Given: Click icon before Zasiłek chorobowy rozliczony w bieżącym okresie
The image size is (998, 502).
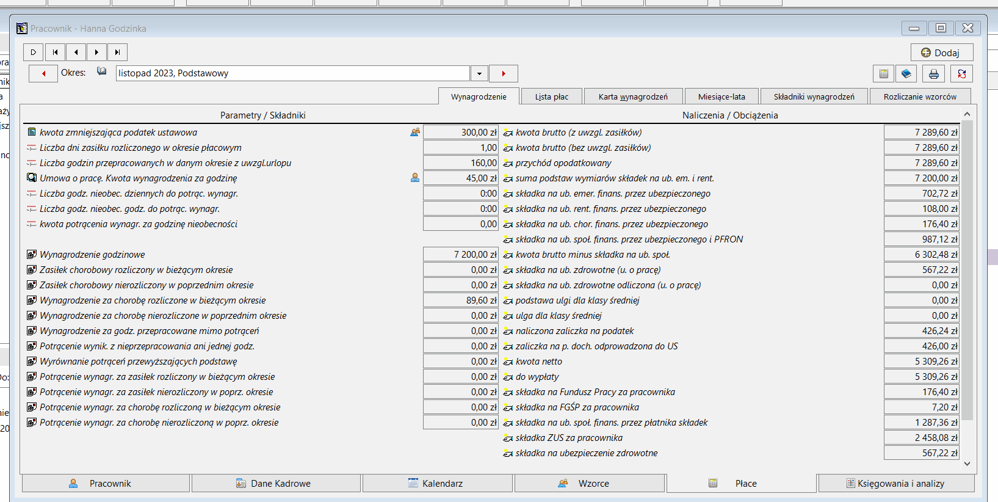Looking at the screenshot, I should (32, 269).
